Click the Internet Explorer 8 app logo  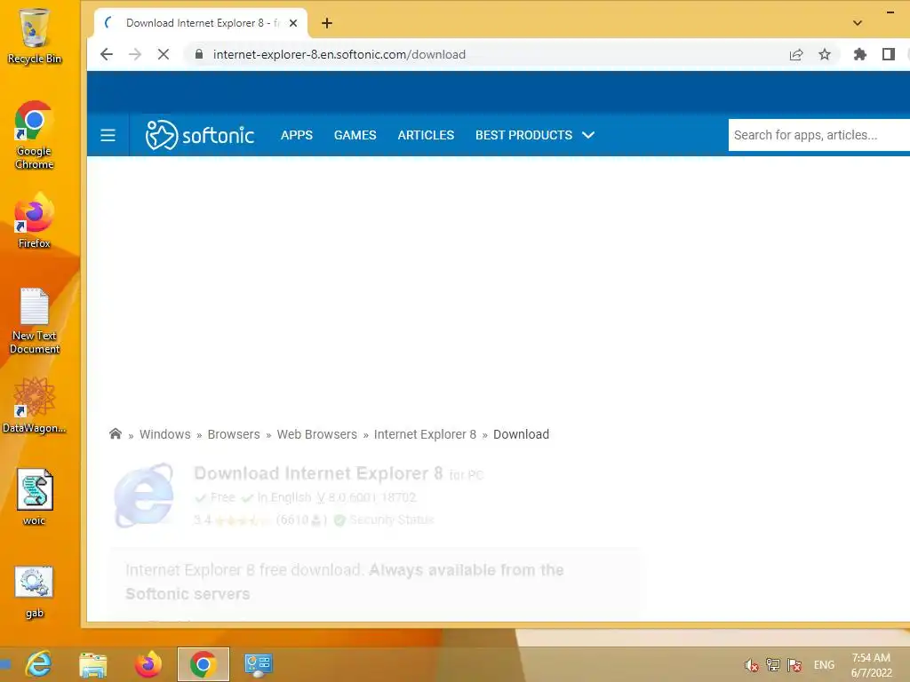click(144, 496)
